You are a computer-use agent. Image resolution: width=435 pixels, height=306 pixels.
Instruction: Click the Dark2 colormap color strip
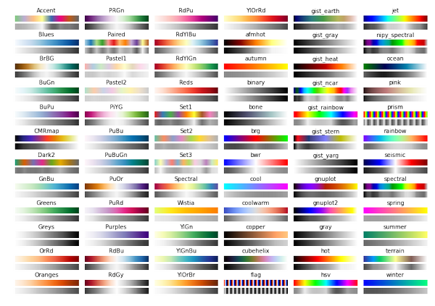(47, 162)
